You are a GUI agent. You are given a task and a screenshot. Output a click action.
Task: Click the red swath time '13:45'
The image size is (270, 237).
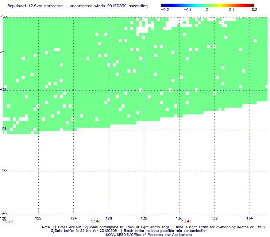pyautogui.click(x=96, y=221)
